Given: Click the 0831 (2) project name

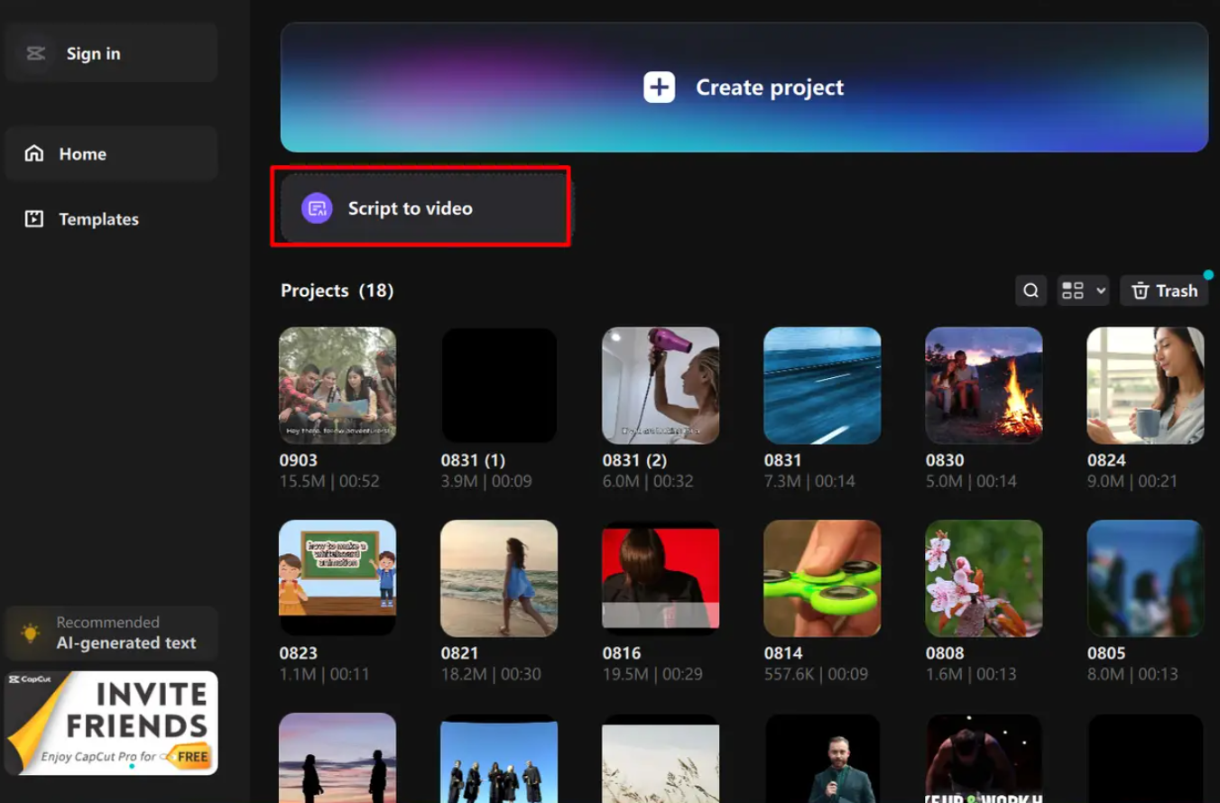Looking at the screenshot, I should point(634,460).
